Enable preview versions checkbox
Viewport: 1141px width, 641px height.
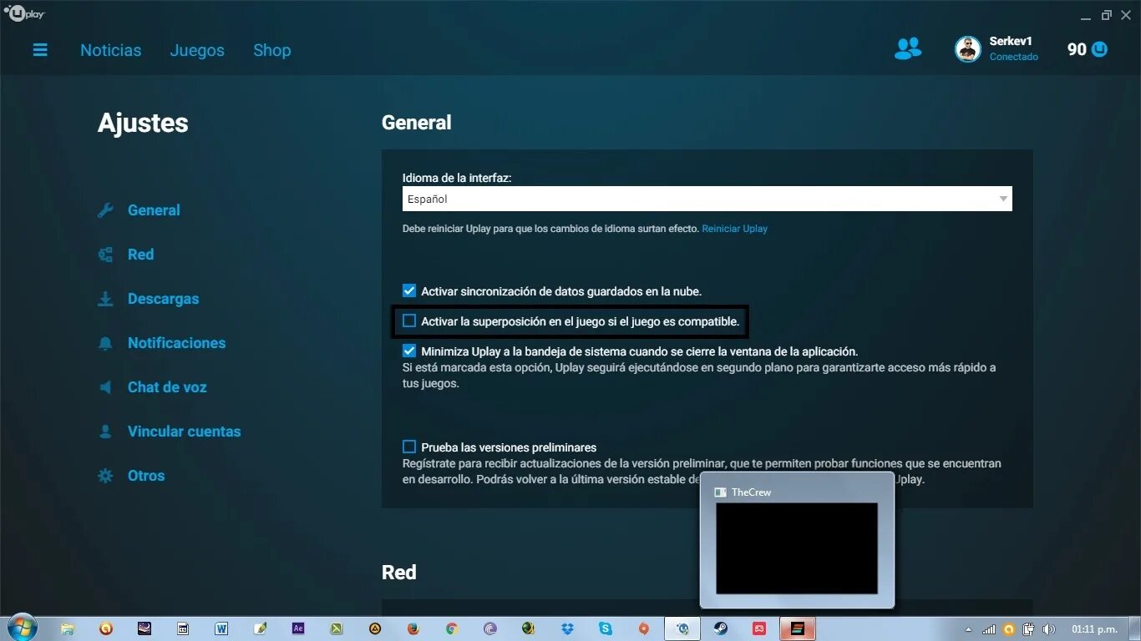pyautogui.click(x=409, y=447)
